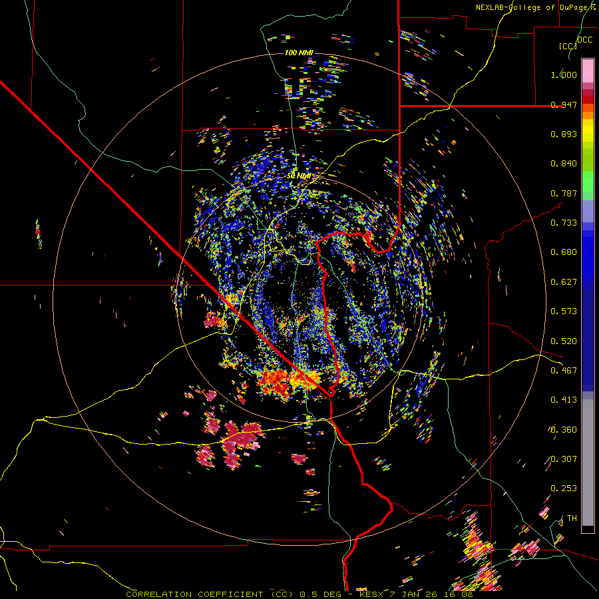
Task: Click the 0.680 legend value
Action: 564,252
